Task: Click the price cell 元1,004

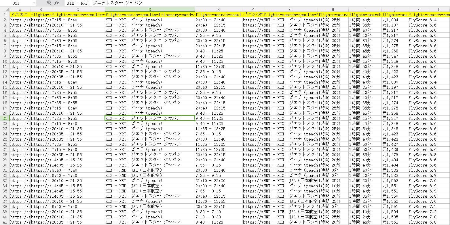Action: (x=394, y=20)
